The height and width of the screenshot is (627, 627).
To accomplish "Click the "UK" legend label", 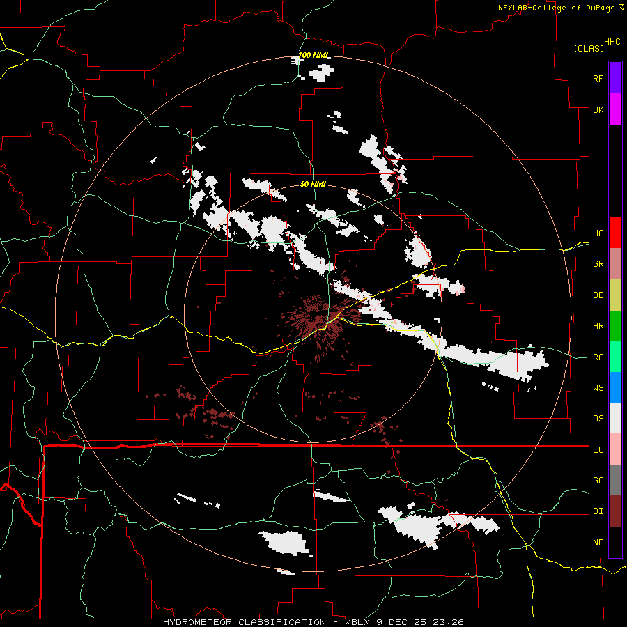I will [x=598, y=109].
